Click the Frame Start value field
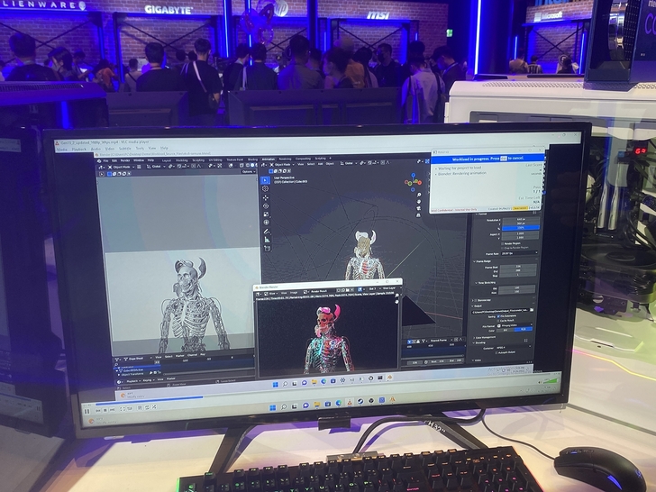656x492 pixels. point(518,267)
